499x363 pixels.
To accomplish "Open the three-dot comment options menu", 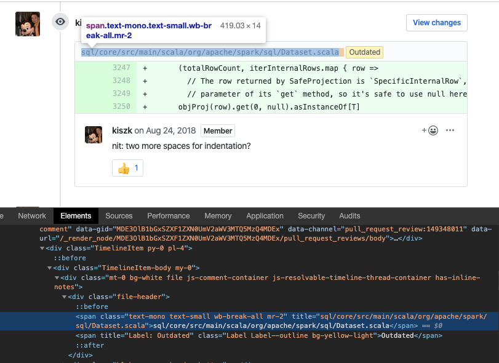I will click(x=450, y=130).
